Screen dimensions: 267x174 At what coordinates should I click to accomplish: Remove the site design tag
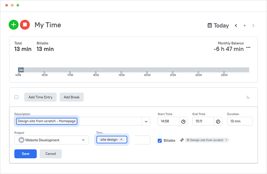point(121,140)
